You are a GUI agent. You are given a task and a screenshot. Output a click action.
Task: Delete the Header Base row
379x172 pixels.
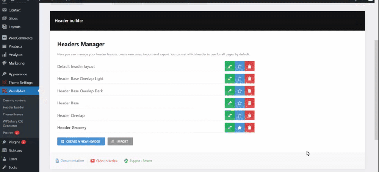[x=249, y=103]
